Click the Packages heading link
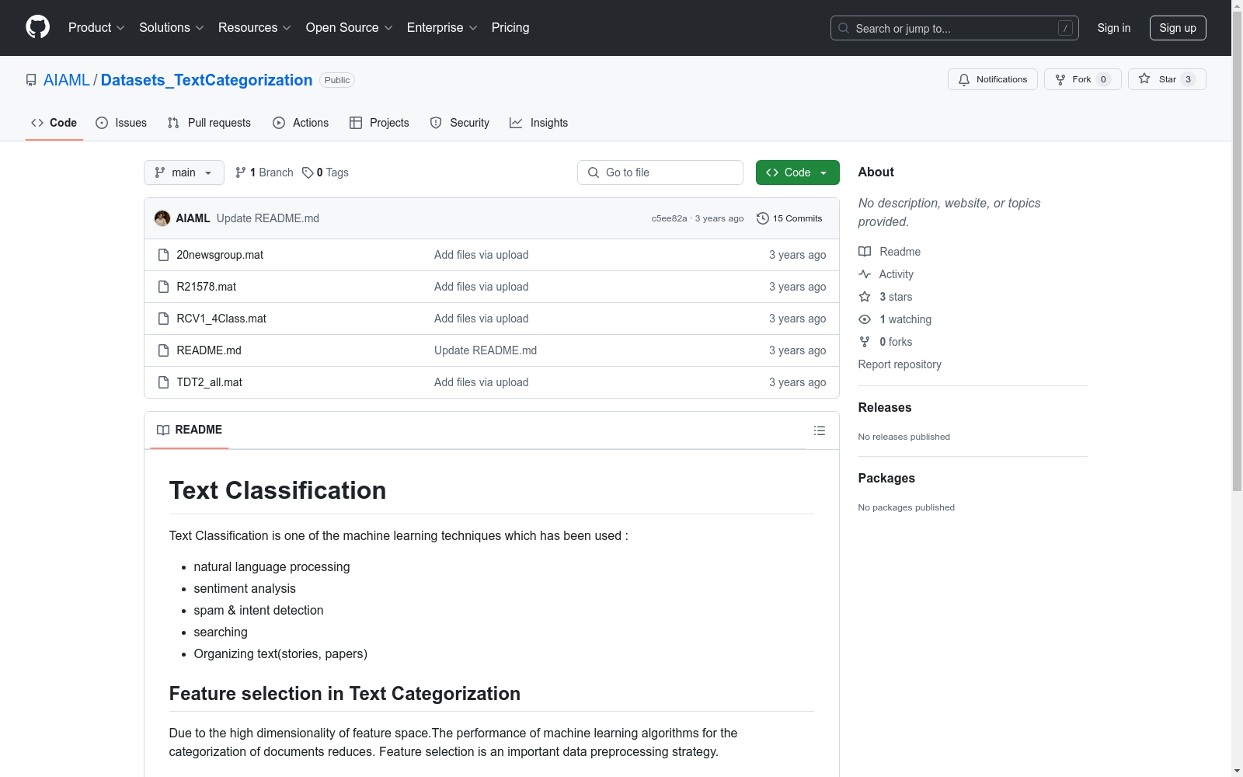This screenshot has height=777, width=1243. (886, 478)
